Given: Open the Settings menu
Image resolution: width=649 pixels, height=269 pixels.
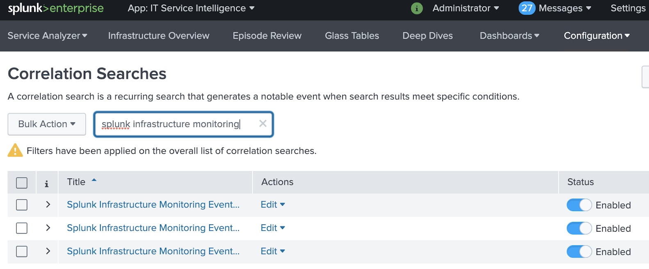Looking at the screenshot, I should coord(628,8).
